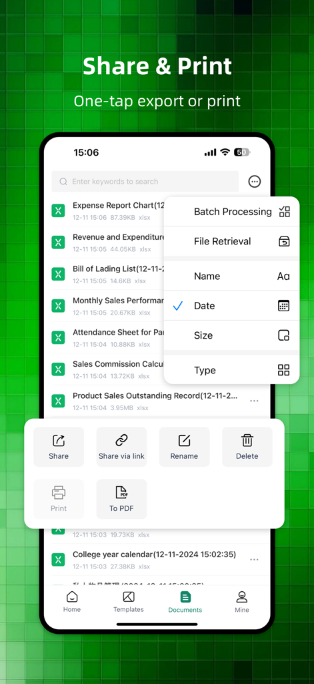Click the Name sort 'Aa' icon
The height and width of the screenshot is (684, 314).
click(x=283, y=276)
